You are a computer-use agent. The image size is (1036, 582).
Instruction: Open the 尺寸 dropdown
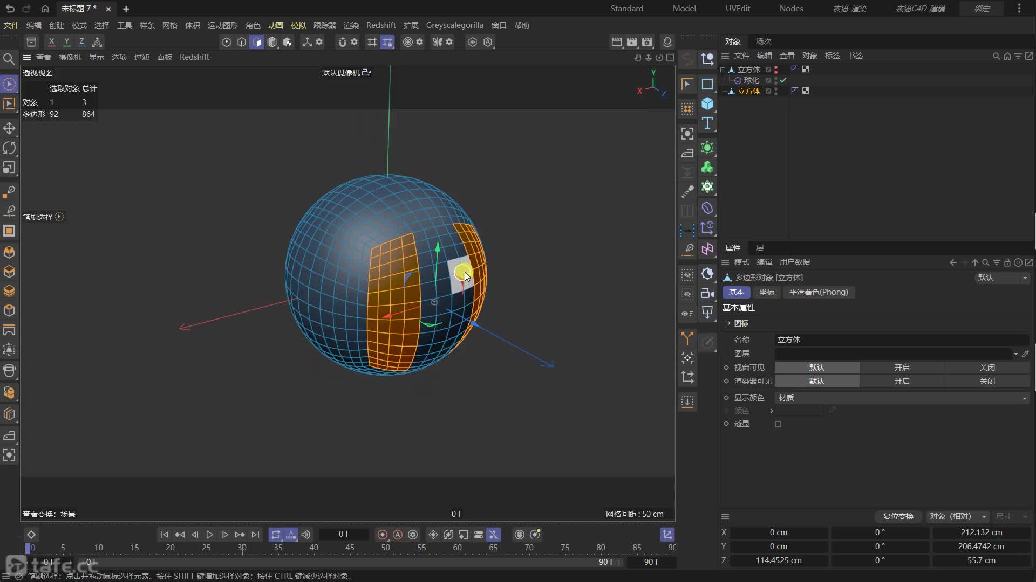(1011, 516)
